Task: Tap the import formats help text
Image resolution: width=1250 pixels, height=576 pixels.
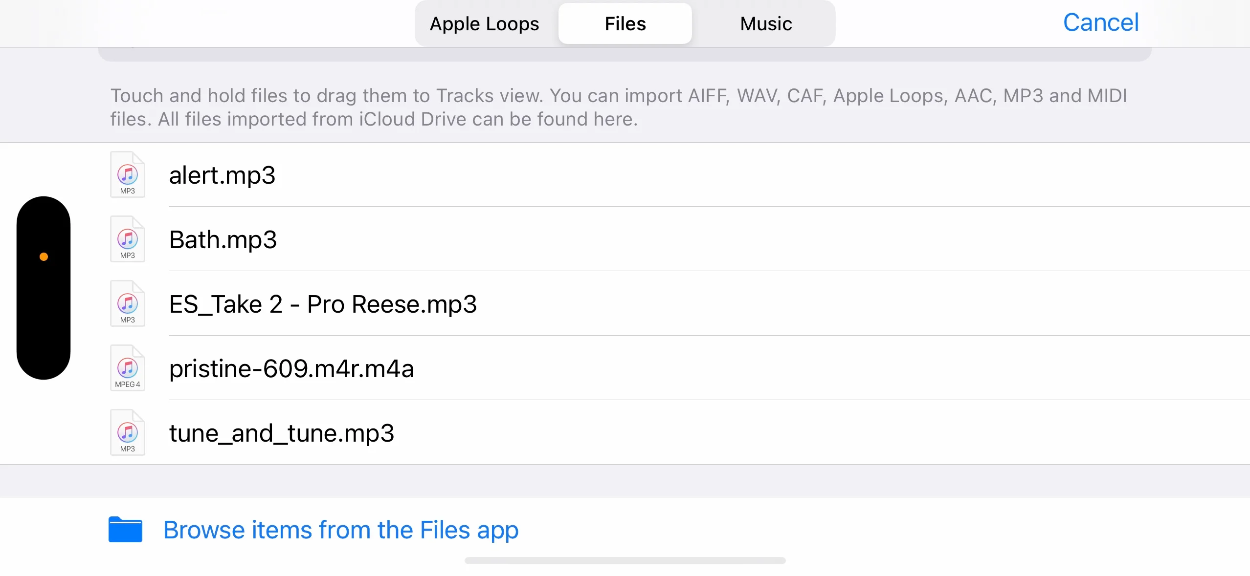Action: point(619,107)
